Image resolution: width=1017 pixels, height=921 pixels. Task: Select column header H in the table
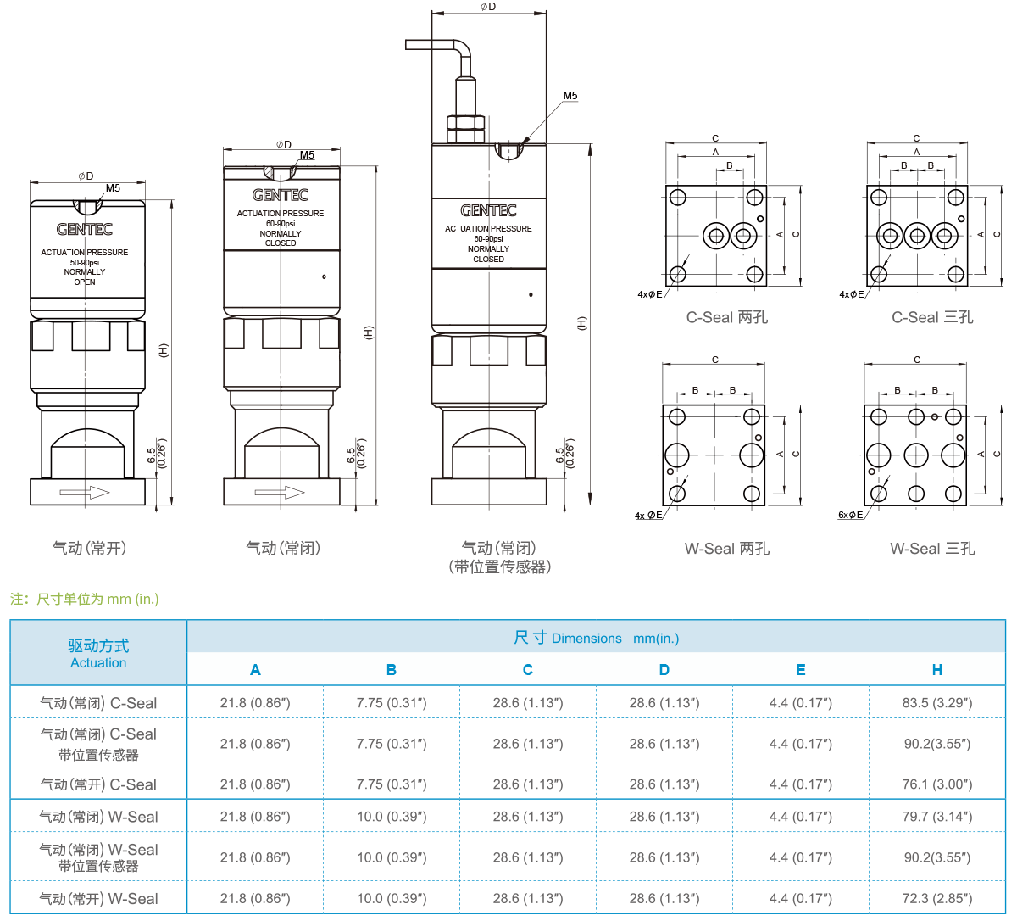(x=936, y=670)
